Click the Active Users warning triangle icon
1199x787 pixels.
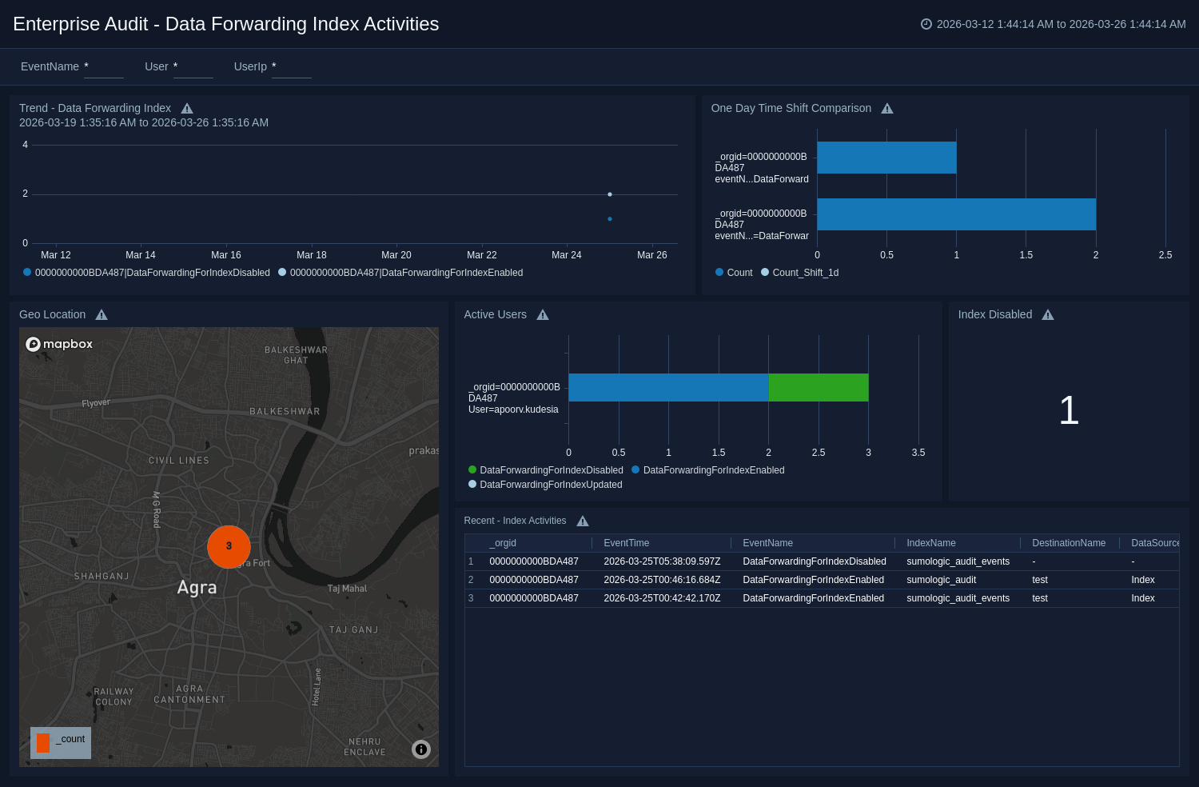click(x=543, y=315)
